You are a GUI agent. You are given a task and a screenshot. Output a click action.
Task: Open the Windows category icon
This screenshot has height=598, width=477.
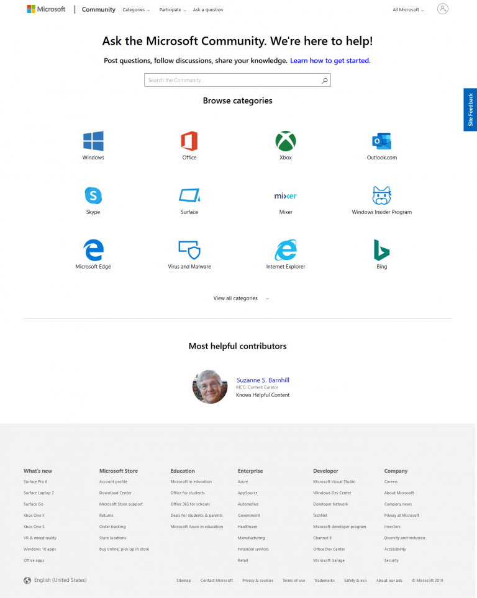click(x=93, y=141)
